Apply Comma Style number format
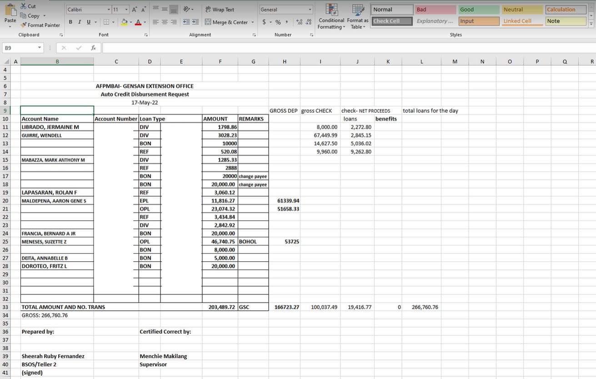Viewport: 596px width, 379px height. (286, 22)
